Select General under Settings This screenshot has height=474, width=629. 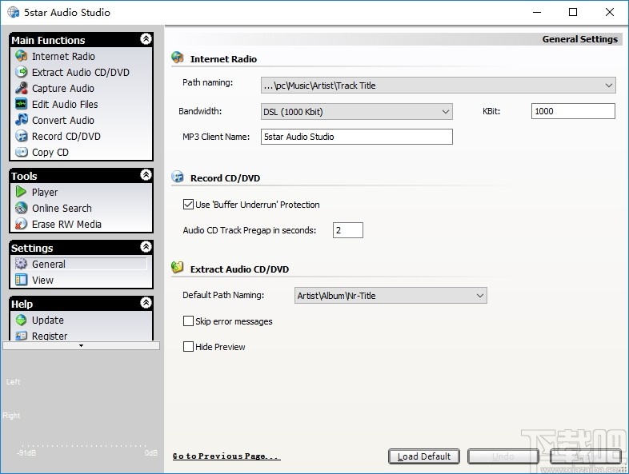[x=49, y=264]
